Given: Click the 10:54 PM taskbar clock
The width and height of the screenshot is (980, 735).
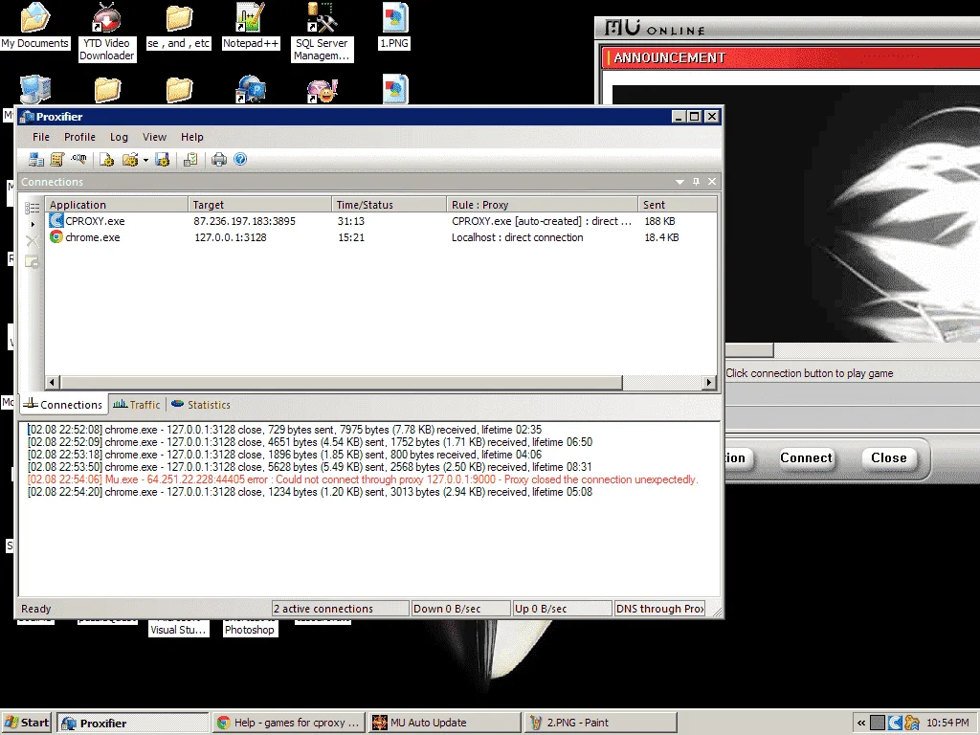Looking at the screenshot, I should coord(947,724).
